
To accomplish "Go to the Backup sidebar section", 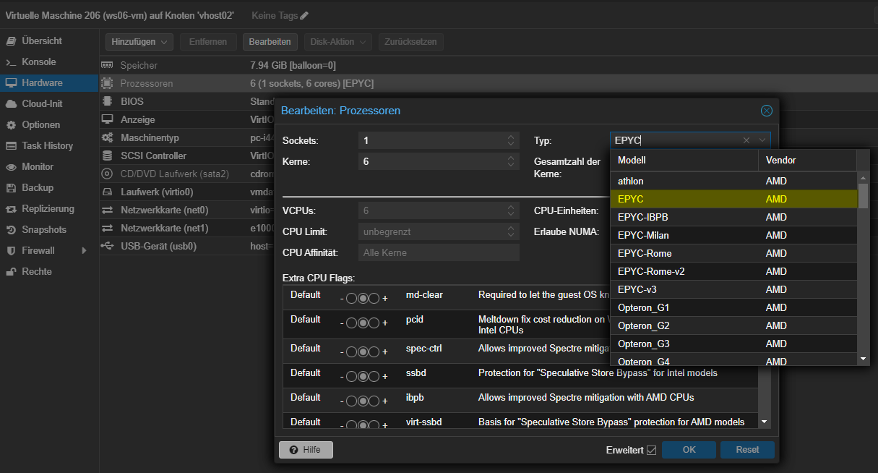I will pos(38,187).
